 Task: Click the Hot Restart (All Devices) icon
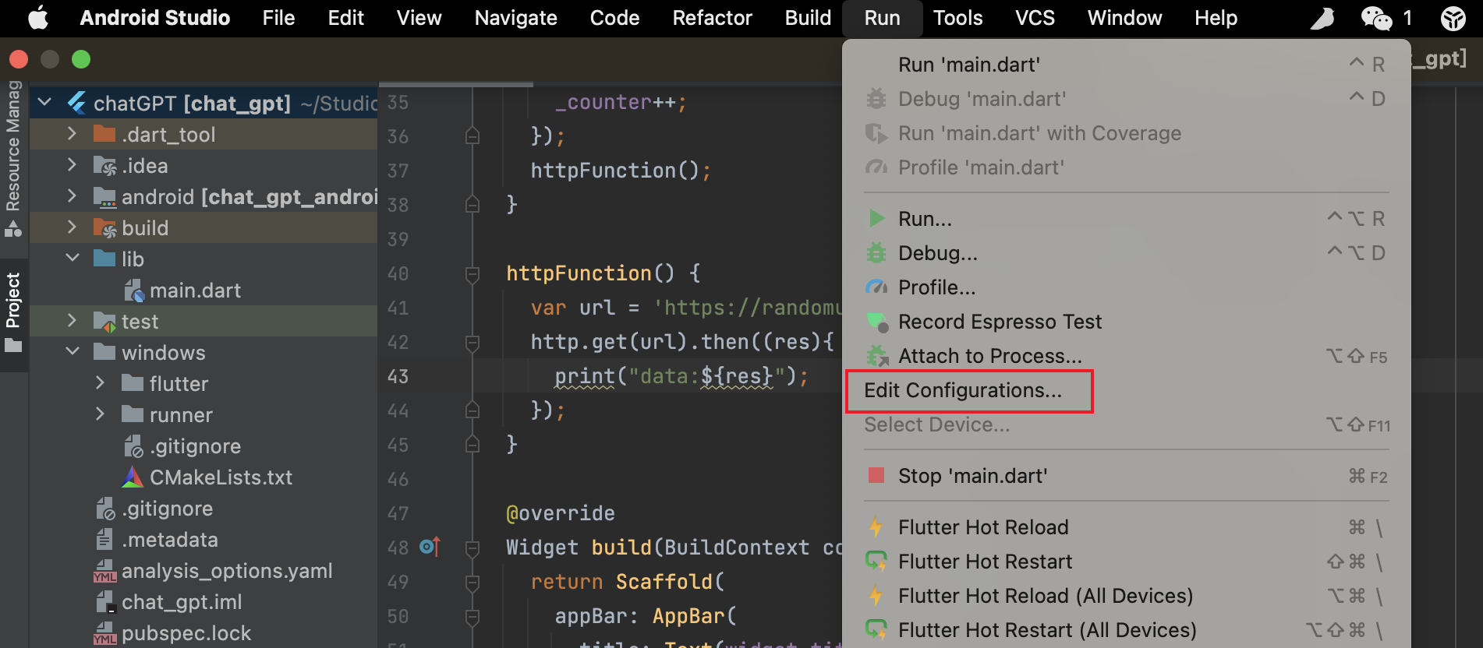pyautogui.click(x=876, y=629)
